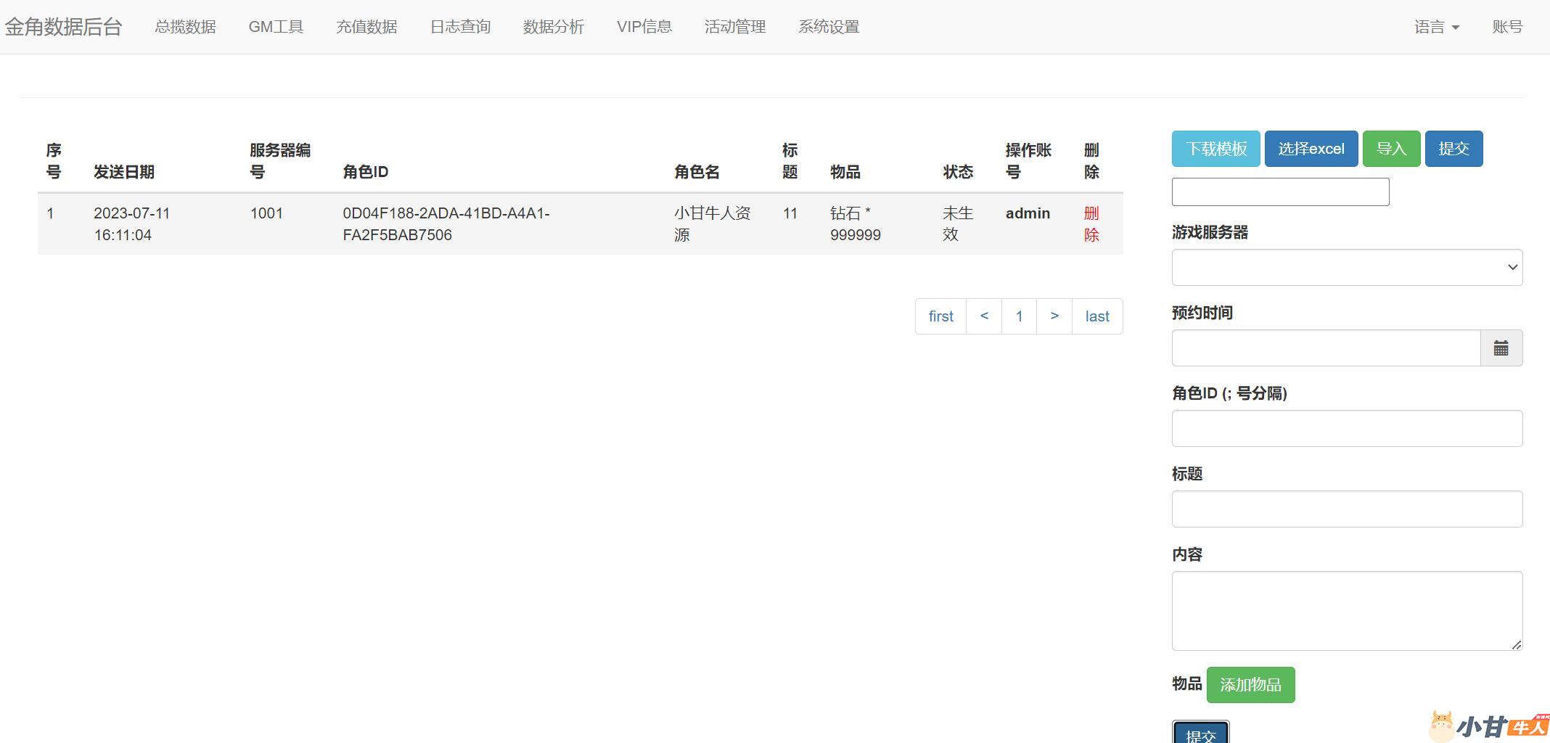Image resolution: width=1550 pixels, height=743 pixels.
Task: Open the 账号 account menu
Action: pos(1507,27)
